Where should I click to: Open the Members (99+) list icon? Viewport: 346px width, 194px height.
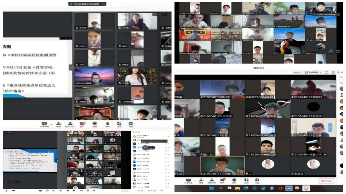(x=70, y=124)
